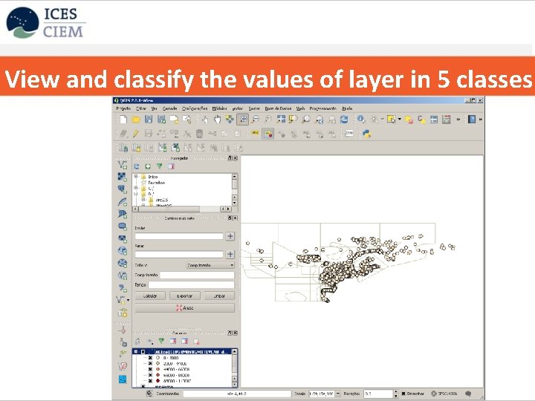Toggle editing with the pencil icon
Viewport: 535px width, 401px height.
(136, 134)
